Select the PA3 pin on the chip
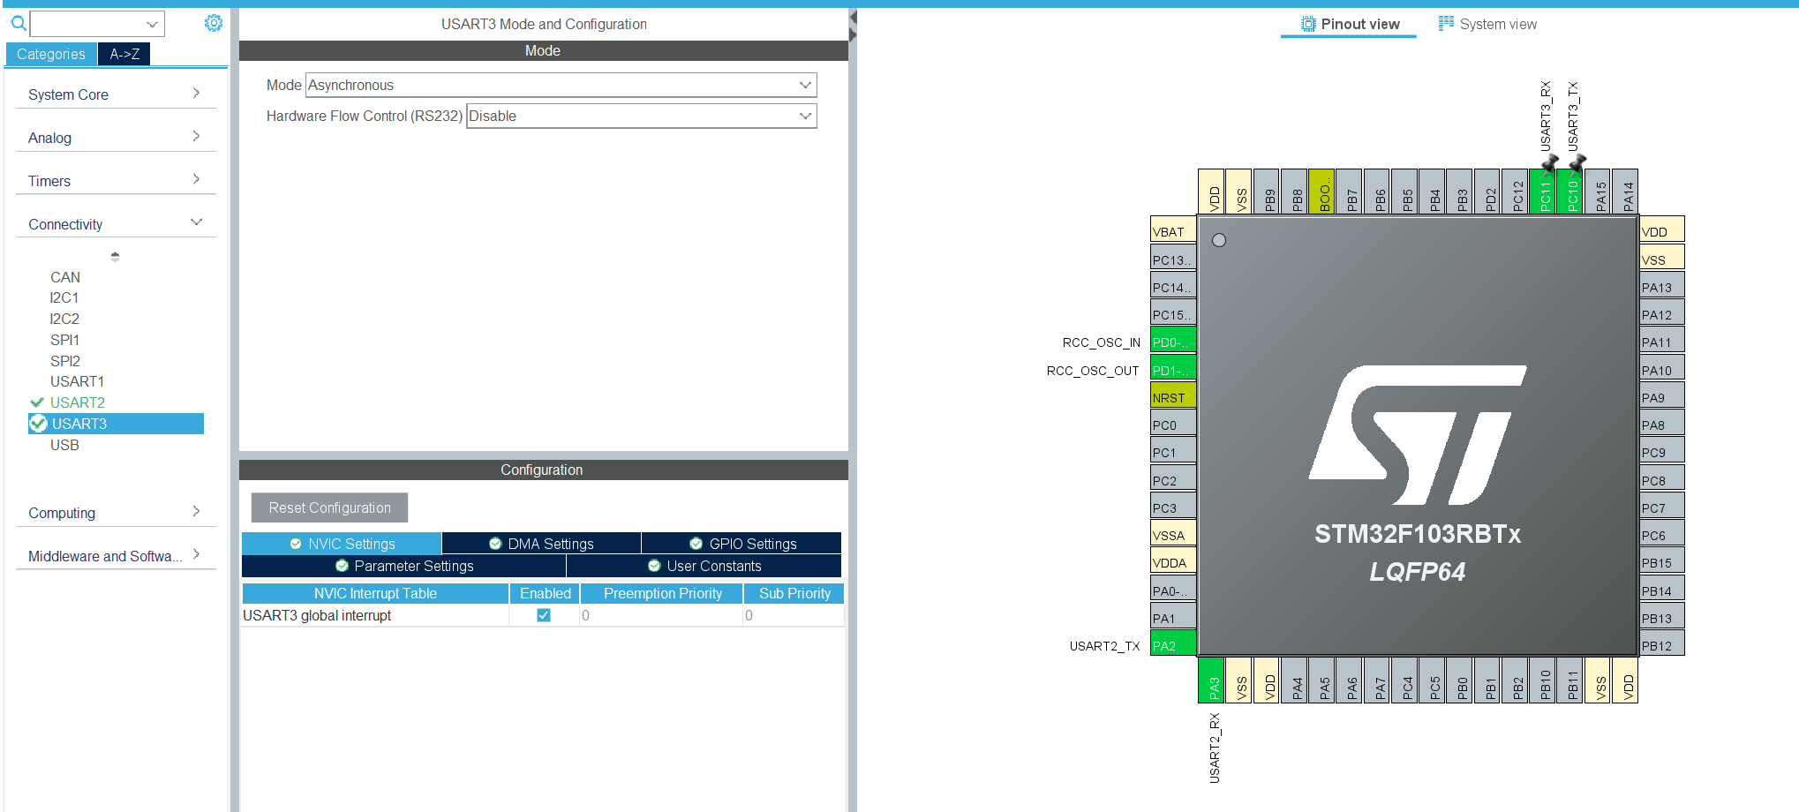 (1211, 680)
